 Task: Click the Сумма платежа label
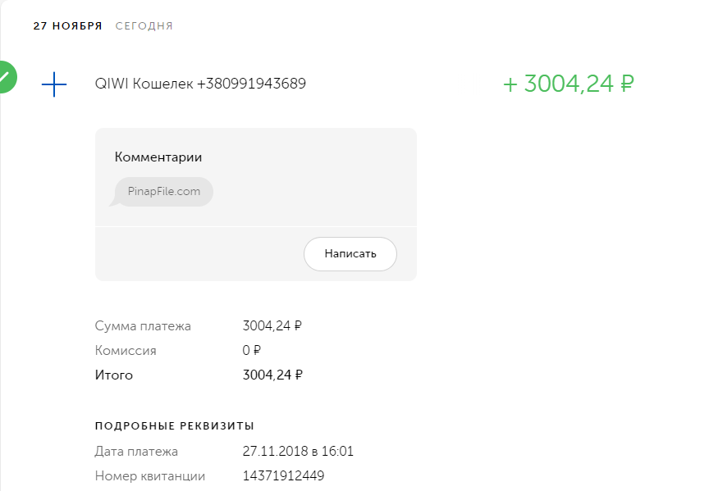tap(143, 326)
